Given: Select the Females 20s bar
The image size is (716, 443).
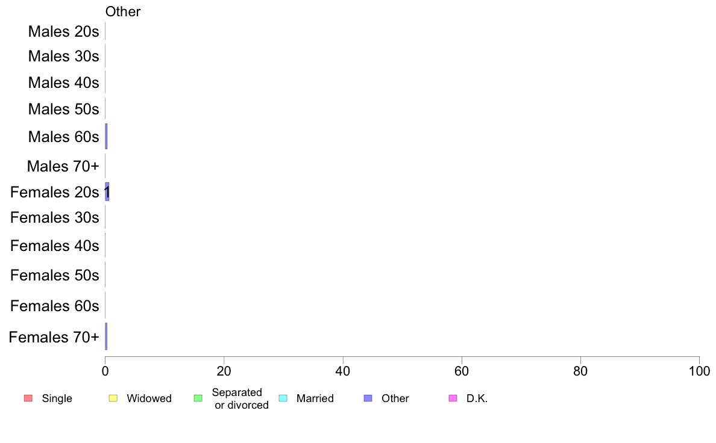Looking at the screenshot, I should [107, 191].
